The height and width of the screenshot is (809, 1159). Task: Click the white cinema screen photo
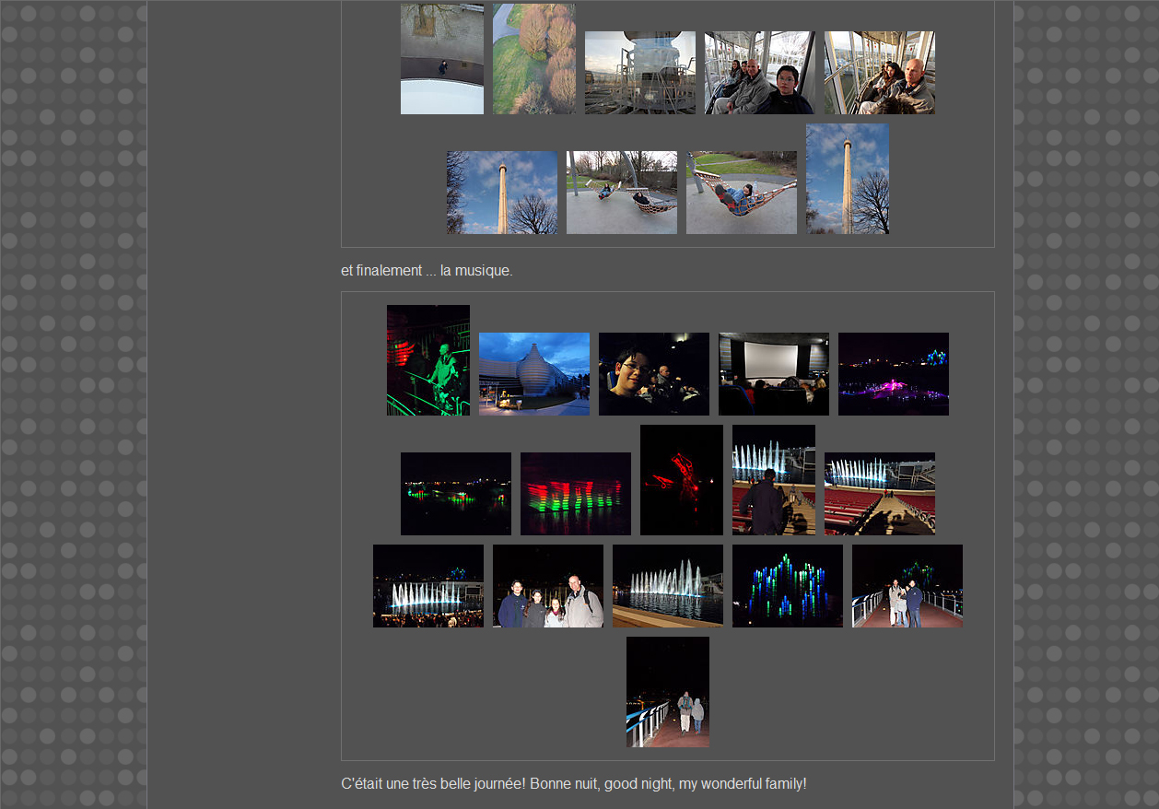[773, 374]
